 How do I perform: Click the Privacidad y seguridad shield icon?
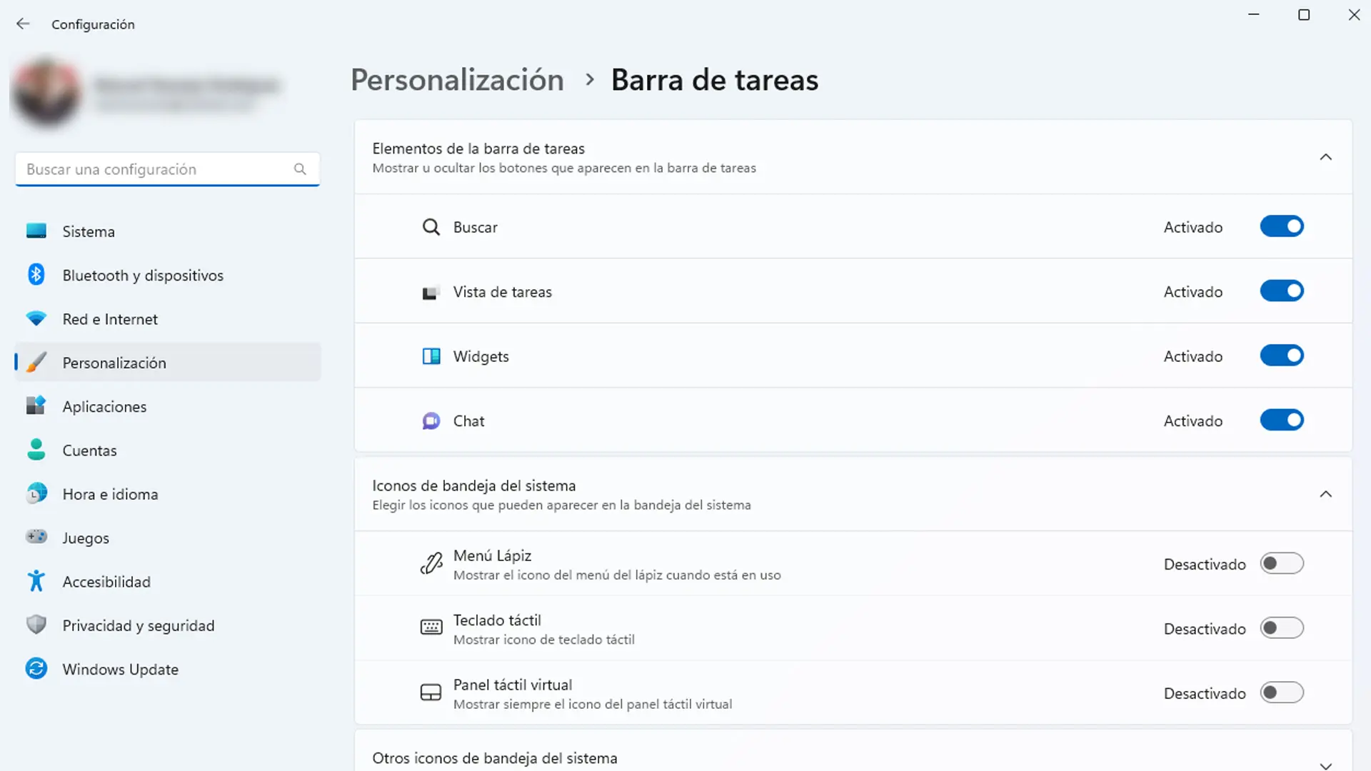pos(36,625)
